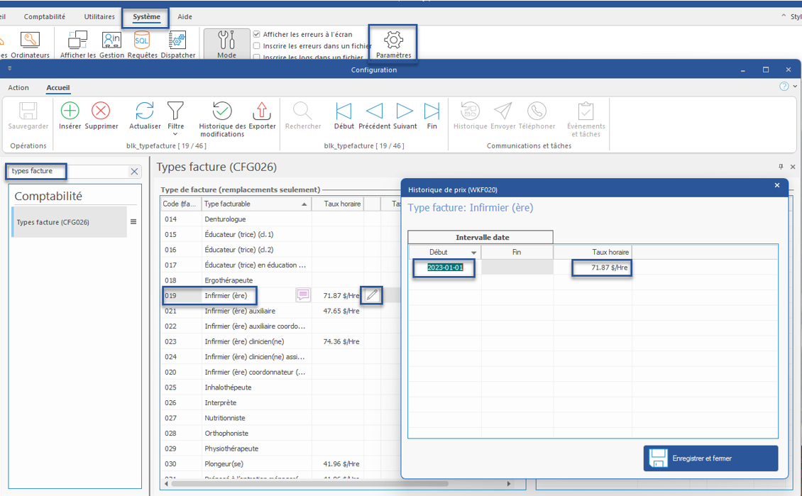Uncheck Afficher les erreurs à l'écran

257,34
